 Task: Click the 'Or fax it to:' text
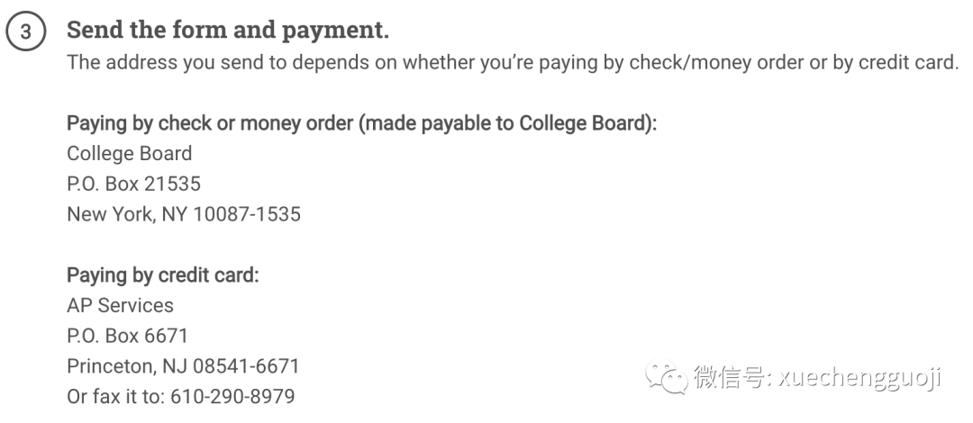tap(116, 396)
